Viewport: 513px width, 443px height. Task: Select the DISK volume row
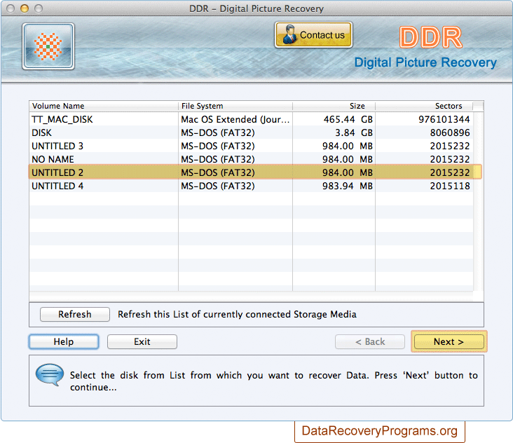click(x=251, y=132)
